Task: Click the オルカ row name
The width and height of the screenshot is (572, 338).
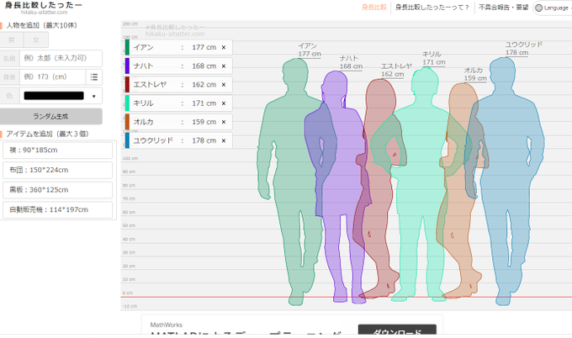Action: pyautogui.click(x=143, y=122)
